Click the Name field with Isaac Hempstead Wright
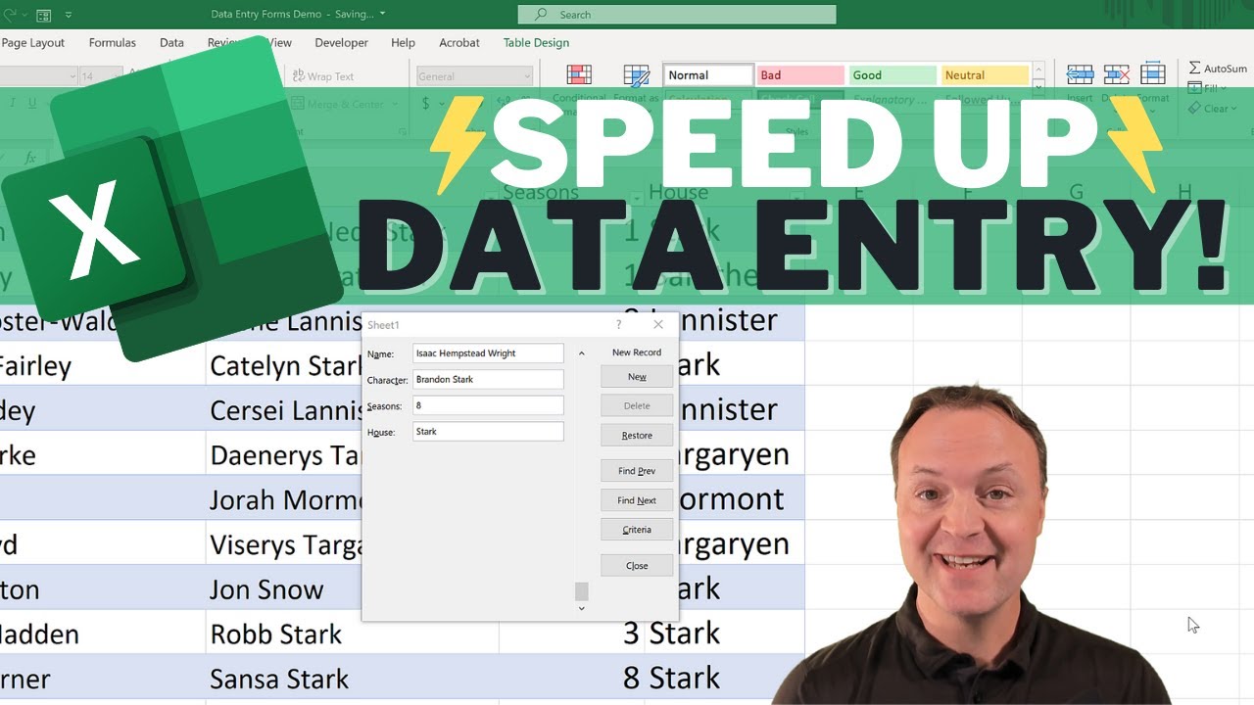Image resolution: width=1254 pixels, height=705 pixels. tap(488, 353)
